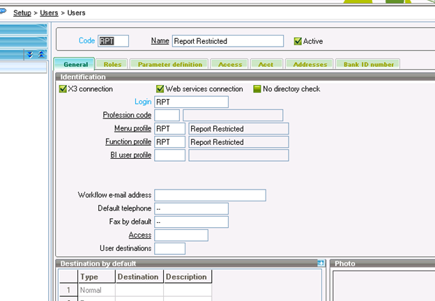Toggle the No directory check checkbox
The width and height of the screenshot is (435, 301).
pos(257,89)
